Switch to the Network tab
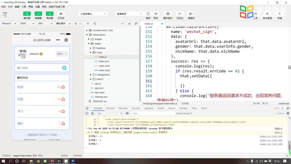The width and height of the screenshot is (291, 164). pyautogui.click(x=123, y=108)
